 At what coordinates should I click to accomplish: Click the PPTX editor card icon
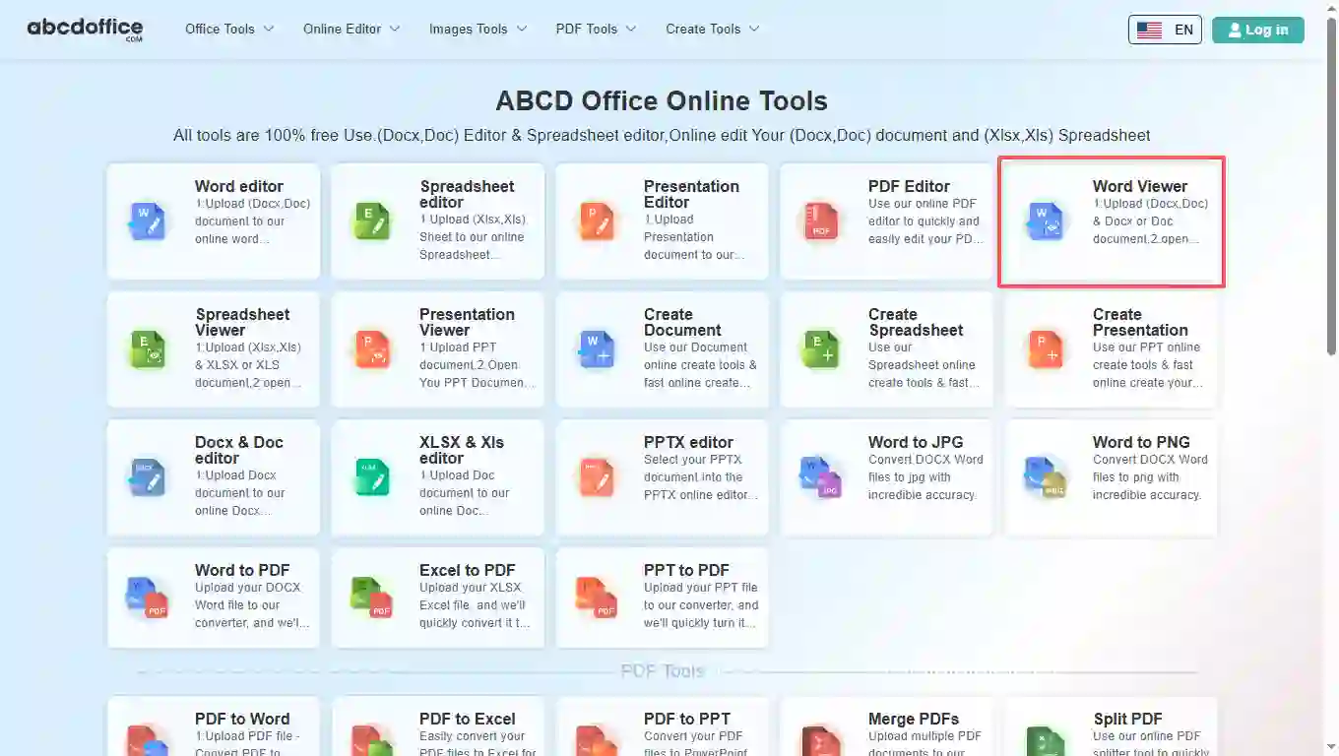pos(596,477)
